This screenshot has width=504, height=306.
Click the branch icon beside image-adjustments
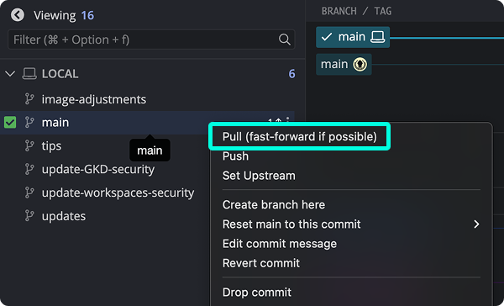pos(29,99)
